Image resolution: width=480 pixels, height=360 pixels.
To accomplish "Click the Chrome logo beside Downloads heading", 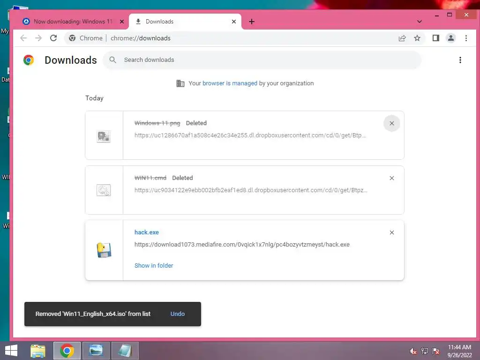I will click(x=29, y=60).
